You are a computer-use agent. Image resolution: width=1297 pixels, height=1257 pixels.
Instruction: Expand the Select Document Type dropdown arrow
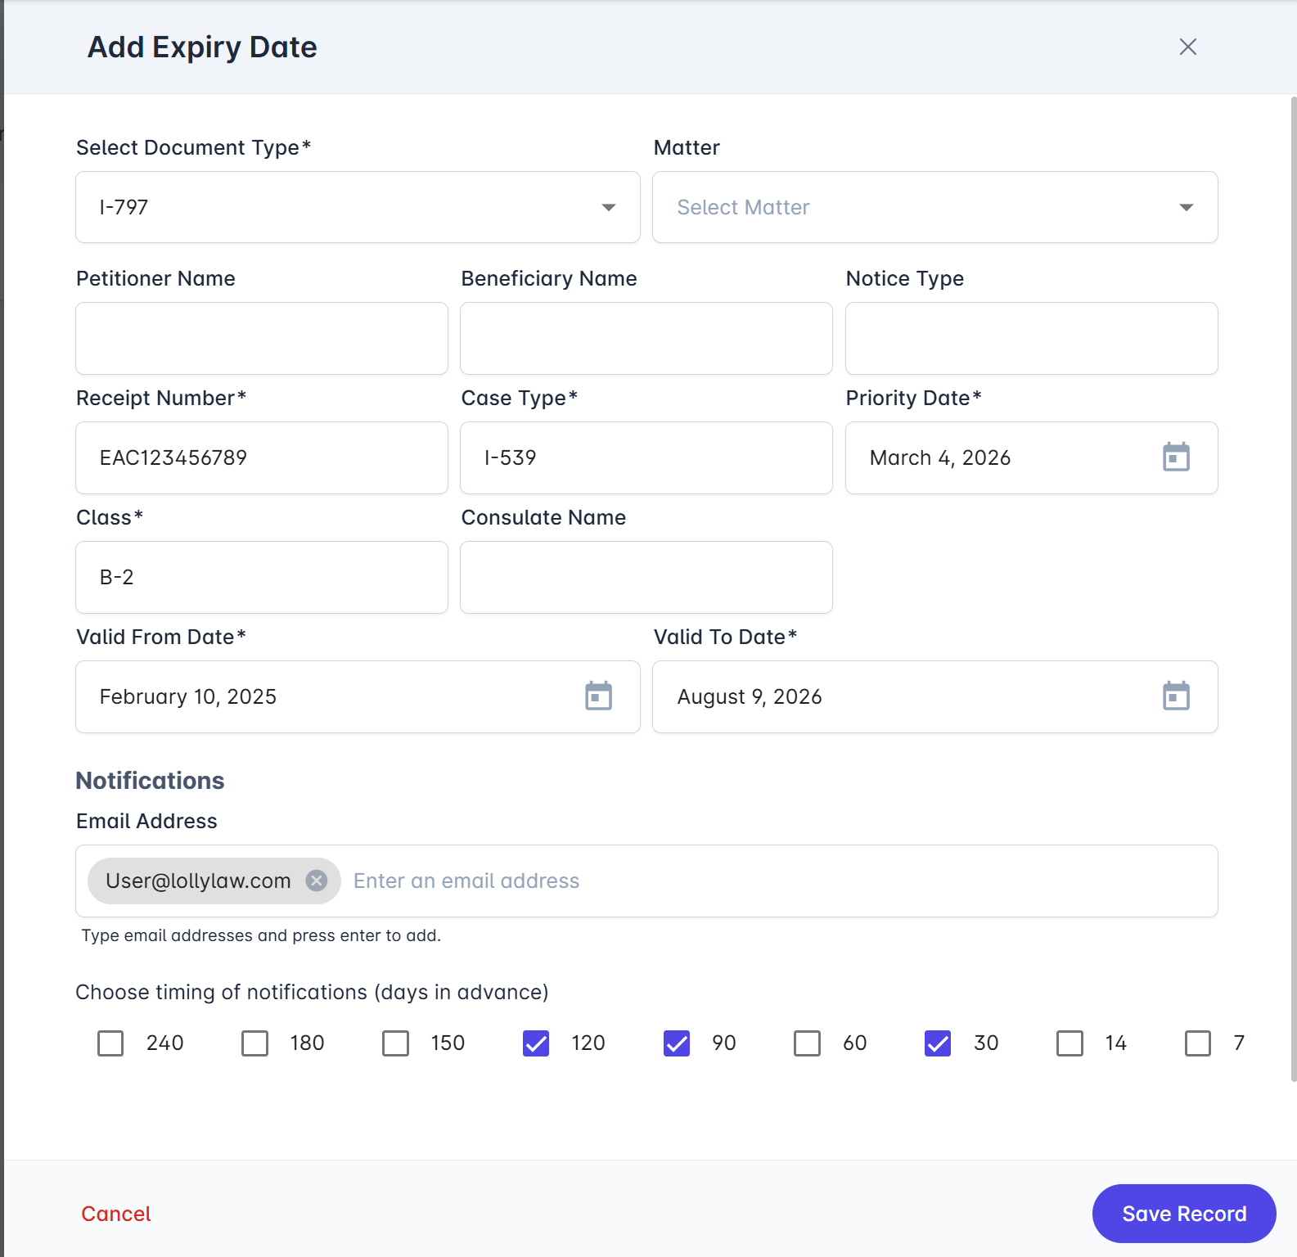(608, 207)
